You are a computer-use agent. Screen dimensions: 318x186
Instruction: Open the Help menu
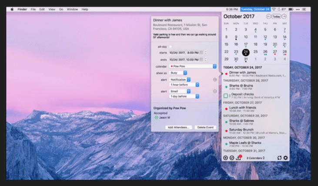coord(85,9)
